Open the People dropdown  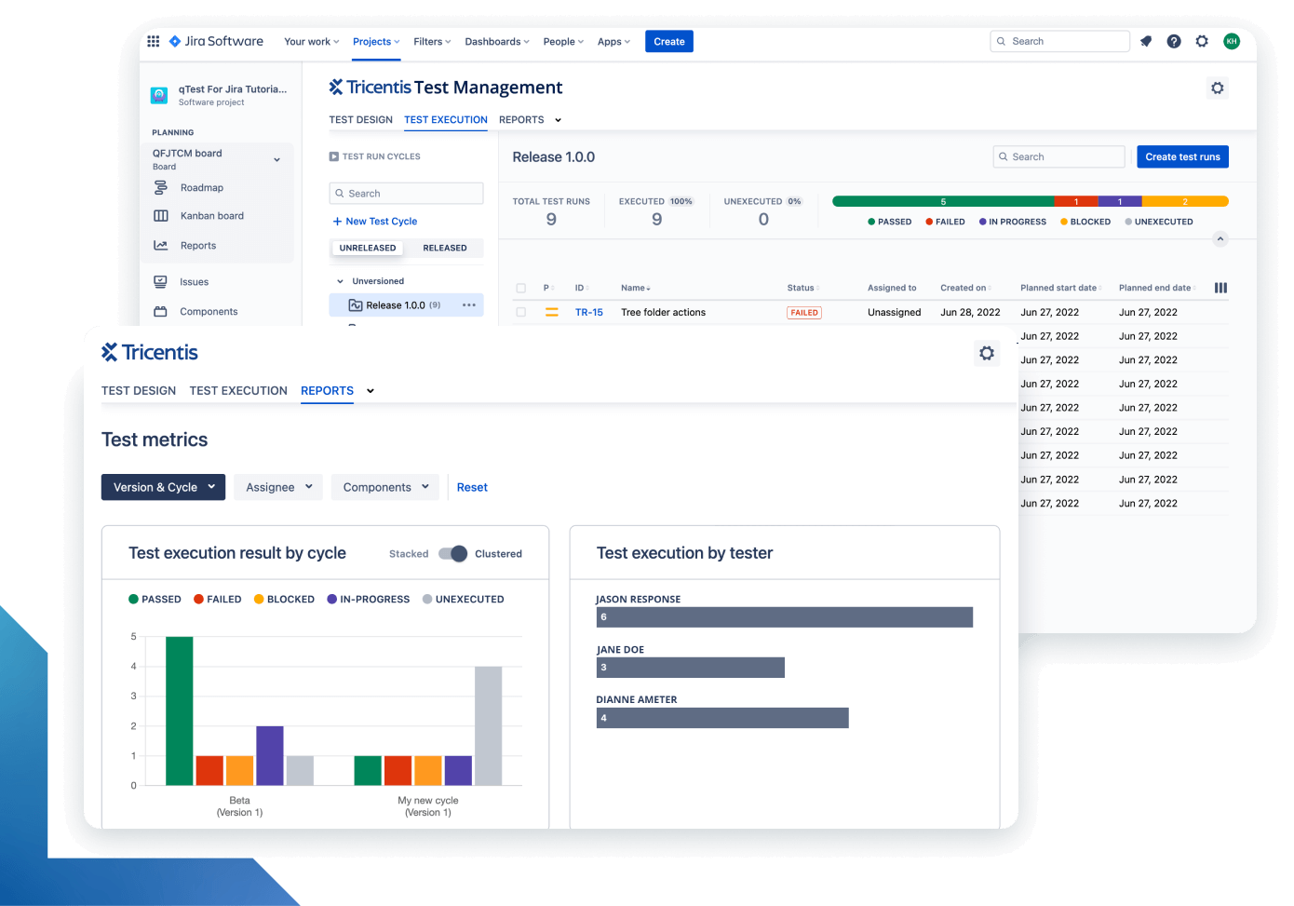(x=563, y=42)
